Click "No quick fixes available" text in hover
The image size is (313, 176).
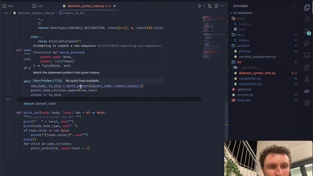point(82,81)
